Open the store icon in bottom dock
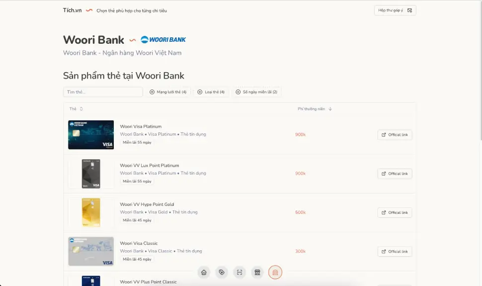This screenshot has width=482, height=286. coord(257,272)
